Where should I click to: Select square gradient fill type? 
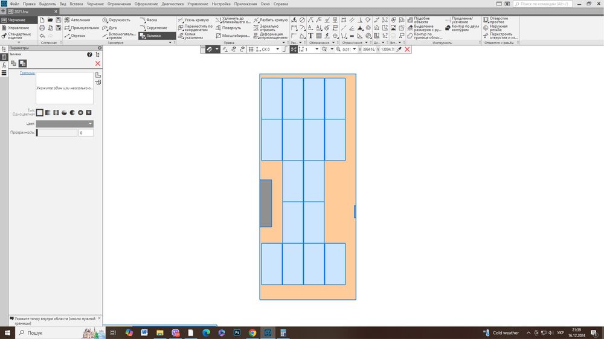pos(89,113)
